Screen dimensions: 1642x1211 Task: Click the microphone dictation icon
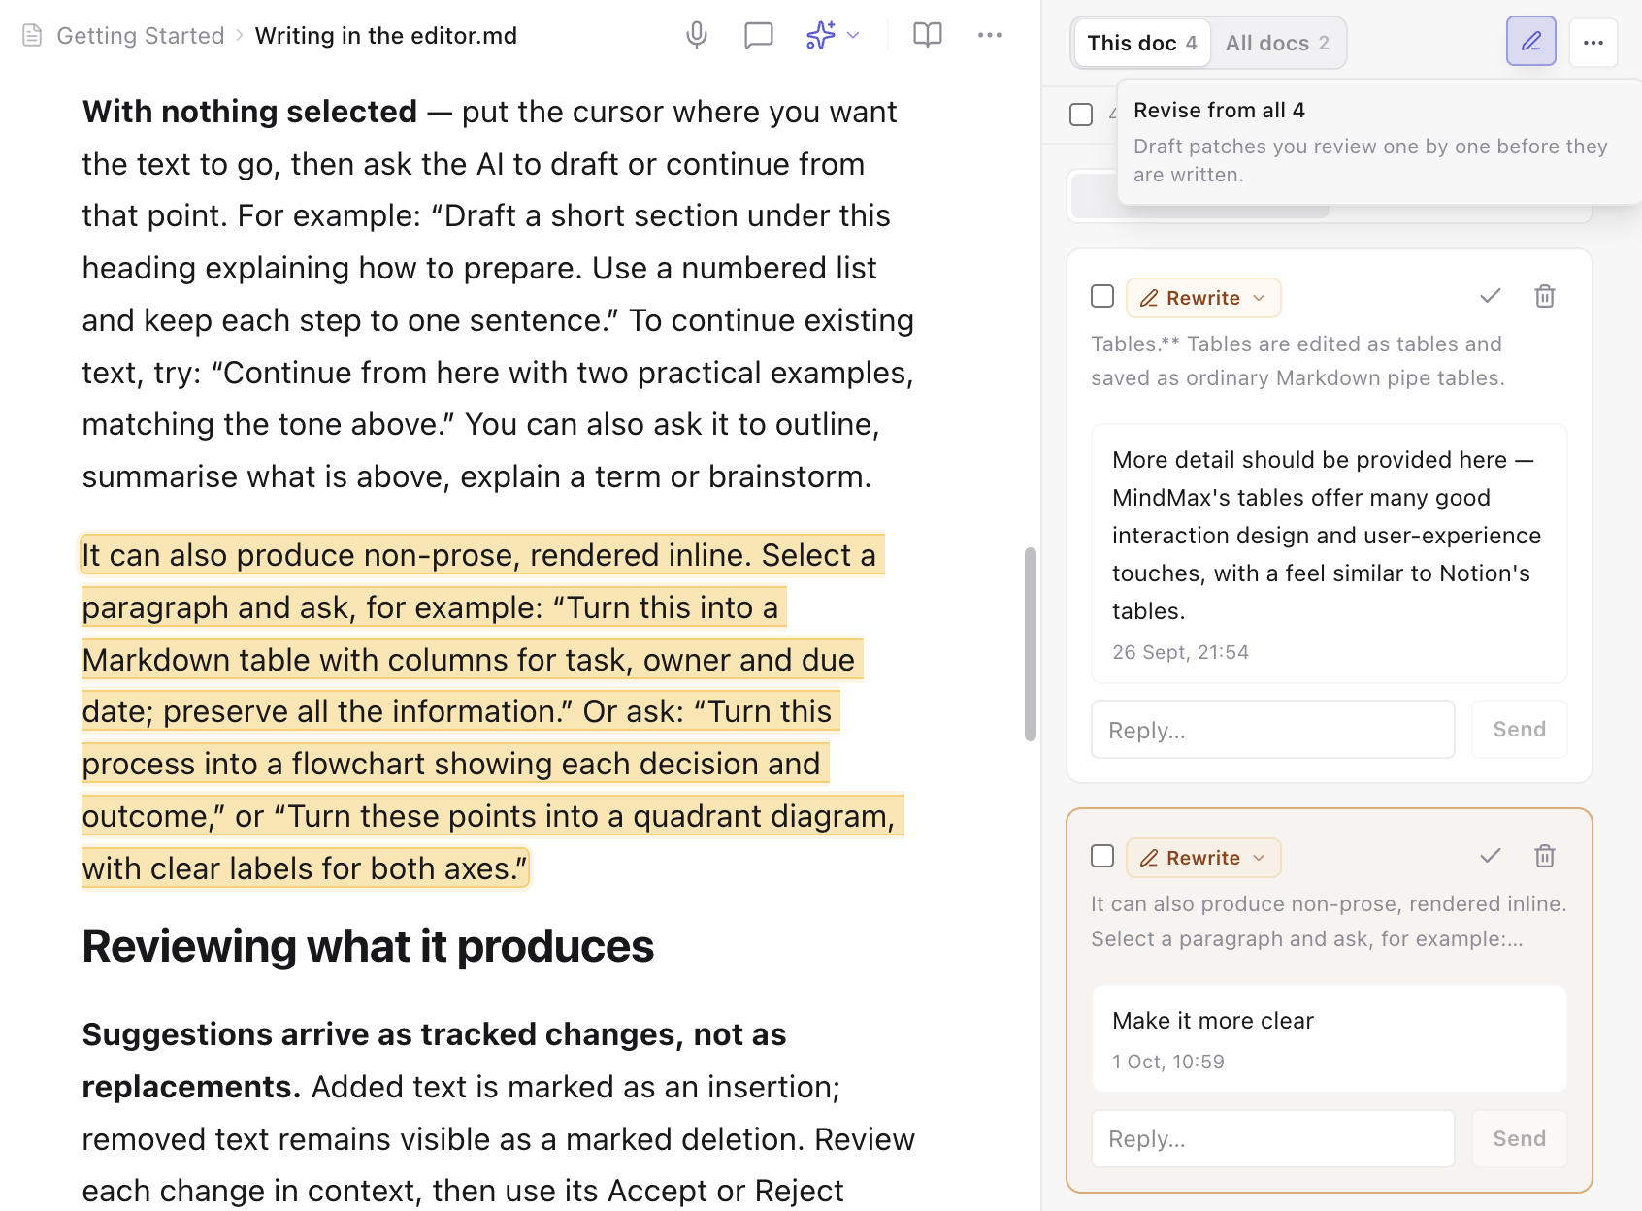tap(696, 36)
